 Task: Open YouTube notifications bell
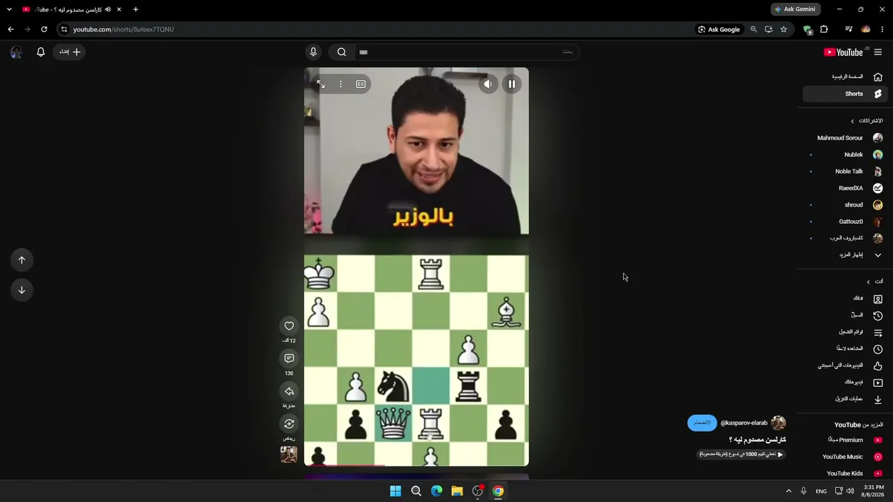[x=40, y=52]
